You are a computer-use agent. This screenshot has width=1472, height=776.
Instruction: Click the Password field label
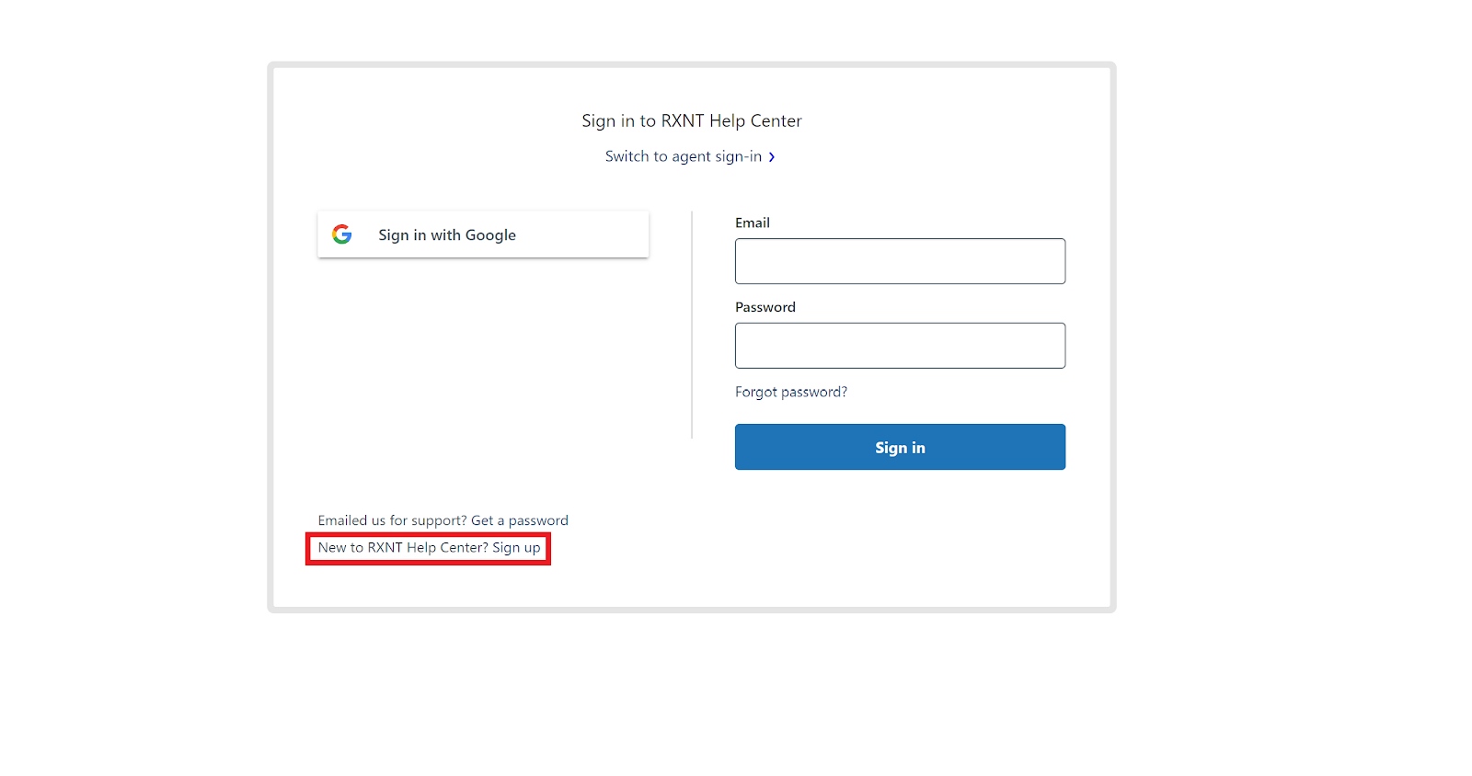click(765, 306)
